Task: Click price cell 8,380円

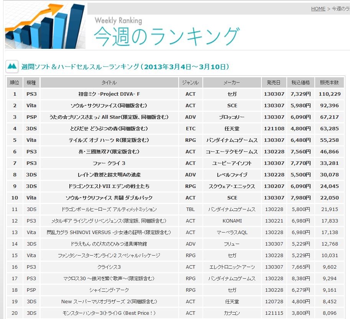Action: pyautogui.click(x=301, y=279)
